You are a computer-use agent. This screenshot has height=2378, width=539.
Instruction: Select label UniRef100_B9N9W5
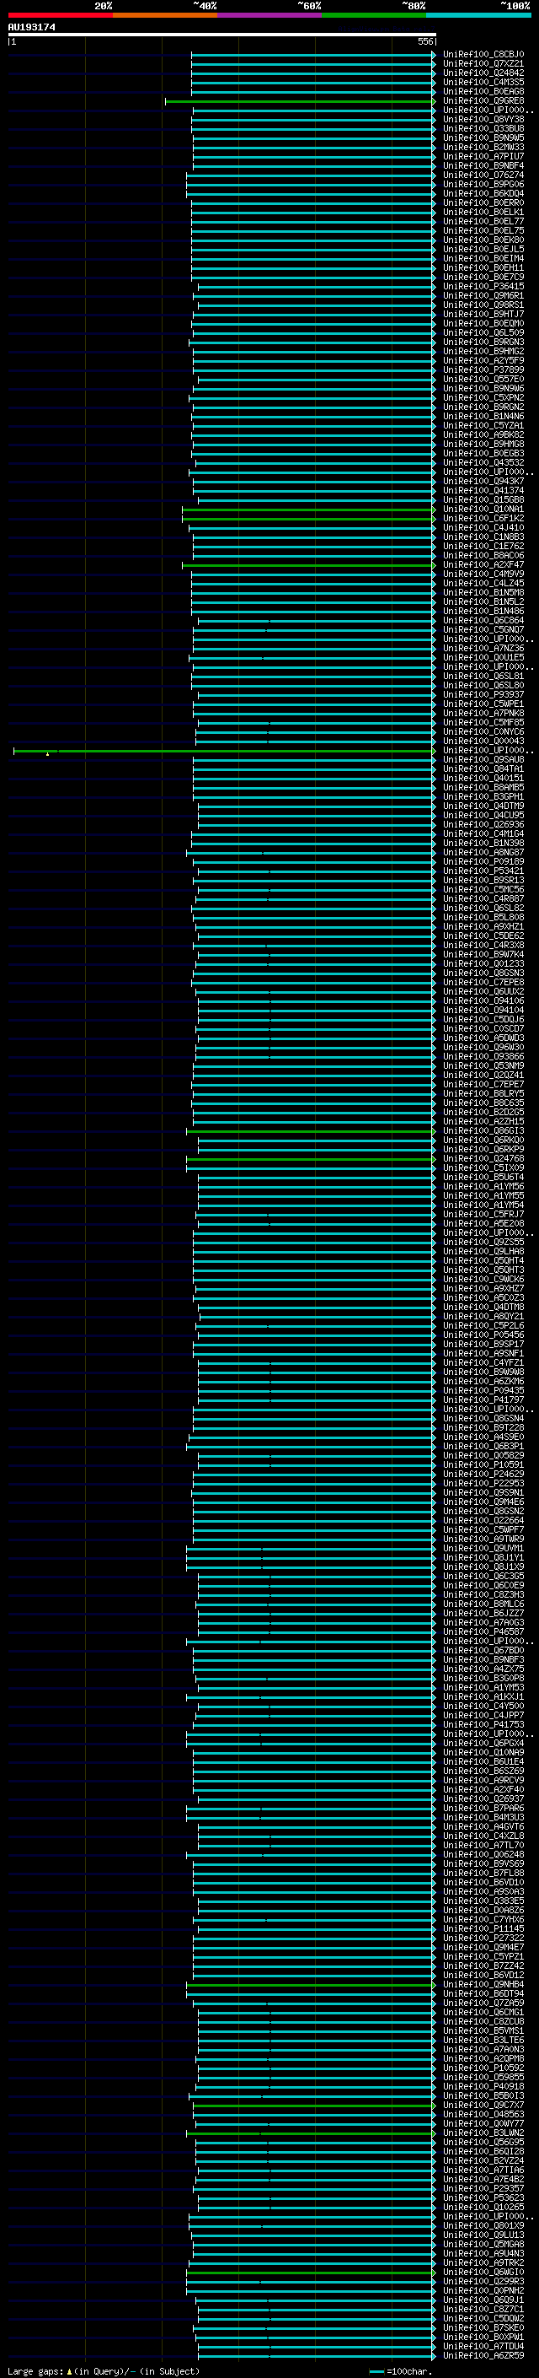(x=483, y=138)
